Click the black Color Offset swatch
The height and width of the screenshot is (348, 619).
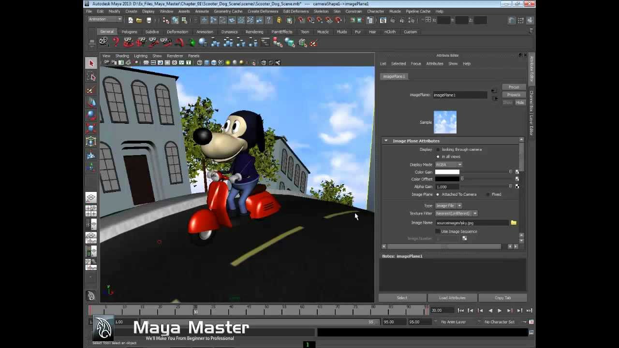pos(447,179)
